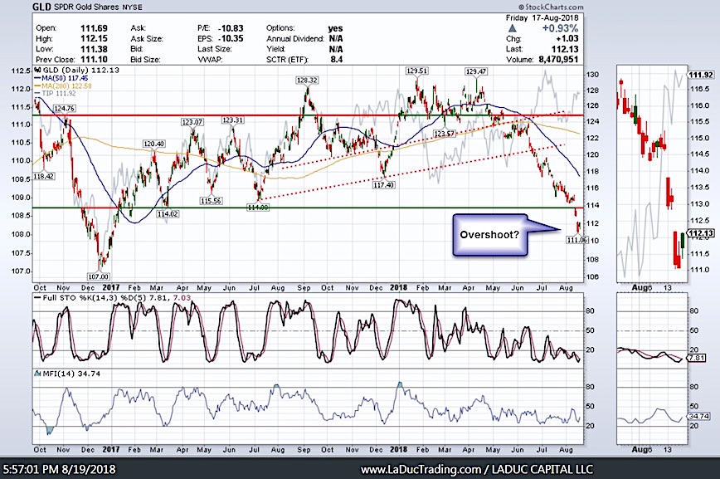
Task: Click the 129.47 high price label
Action: (x=476, y=71)
